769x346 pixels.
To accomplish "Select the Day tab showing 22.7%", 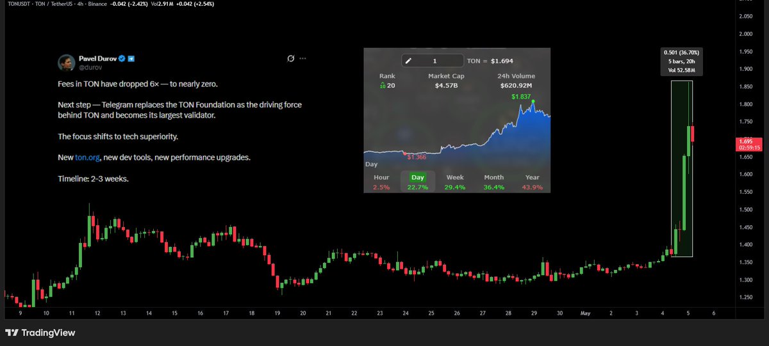I will [x=418, y=182].
